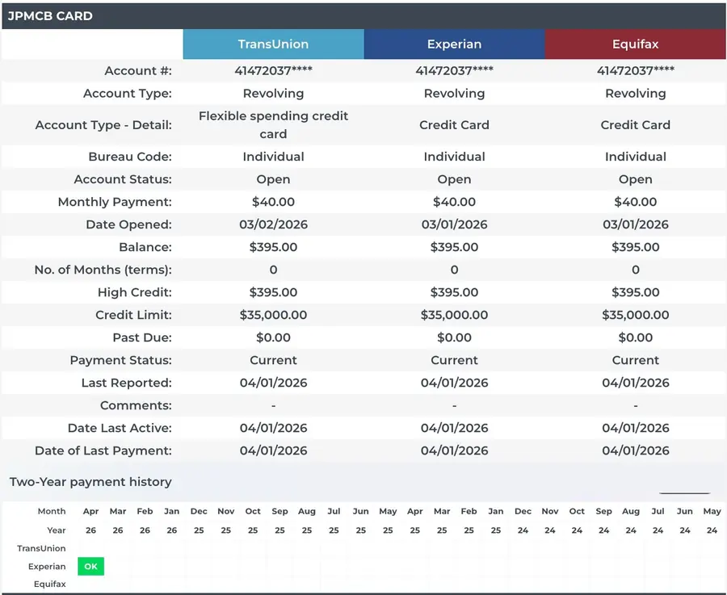Click the Experian column header
This screenshot has width=727, height=595.
click(454, 44)
